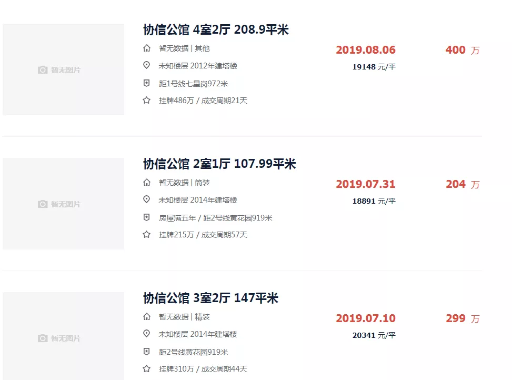Click the location pin icon near 2012年建塔楼
Image resolution: width=512 pixels, height=380 pixels.
(x=146, y=65)
